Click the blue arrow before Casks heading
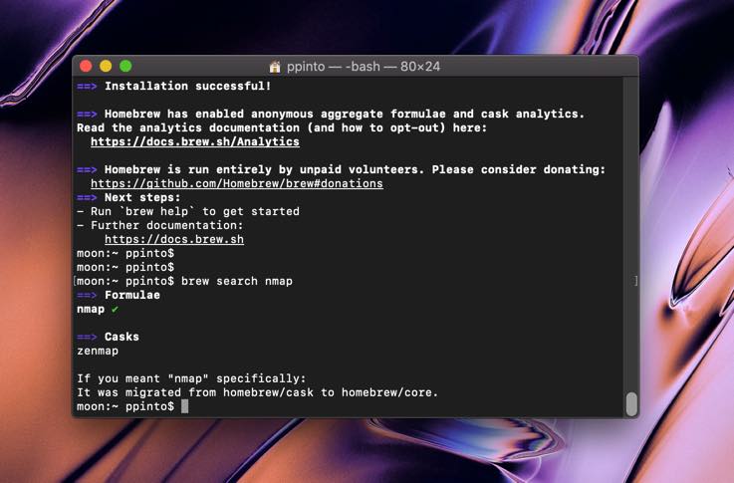This screenshot has height=483, width=734. [x=87, y=337]
